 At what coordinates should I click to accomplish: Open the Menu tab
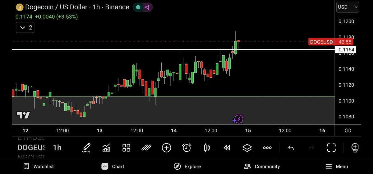pos(337,167)
